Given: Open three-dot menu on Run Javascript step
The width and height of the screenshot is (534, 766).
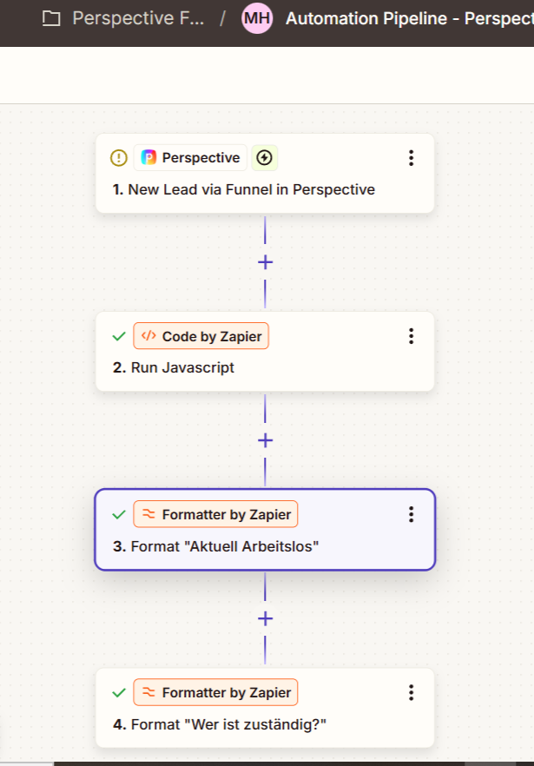Looking at the screenshot, I should (x=411, y=336).
